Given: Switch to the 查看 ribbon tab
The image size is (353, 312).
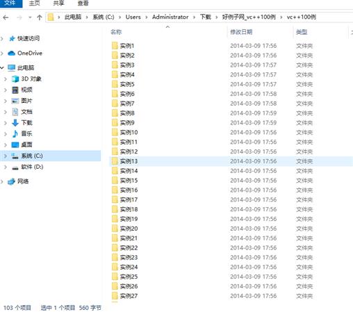Looking at the screenshot, I should (x=83, y=3).
